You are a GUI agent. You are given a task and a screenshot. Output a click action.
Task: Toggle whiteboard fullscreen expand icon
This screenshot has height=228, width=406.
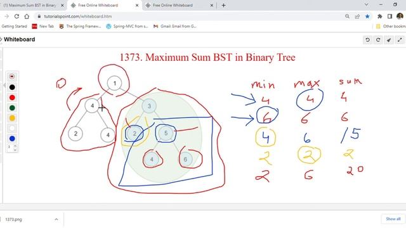point(400,40)
